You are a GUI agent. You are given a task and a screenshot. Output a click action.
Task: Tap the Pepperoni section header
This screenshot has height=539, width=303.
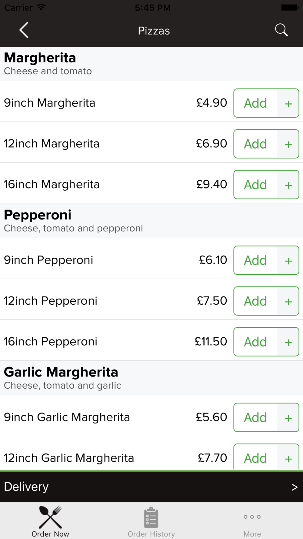coord(38,215)
